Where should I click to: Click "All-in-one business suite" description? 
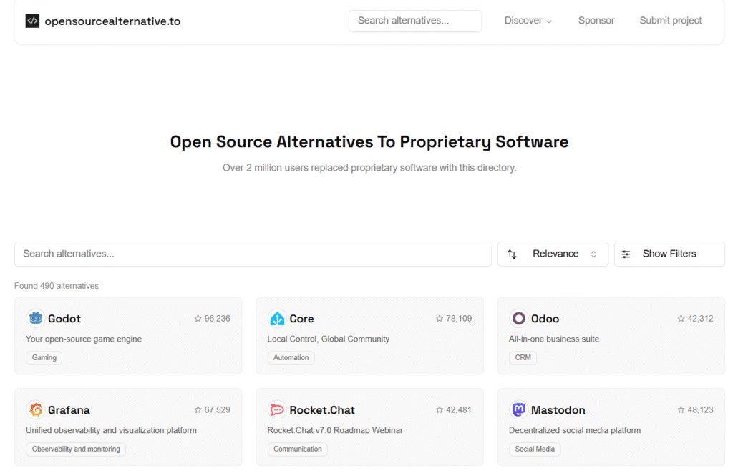pos(554,339)
